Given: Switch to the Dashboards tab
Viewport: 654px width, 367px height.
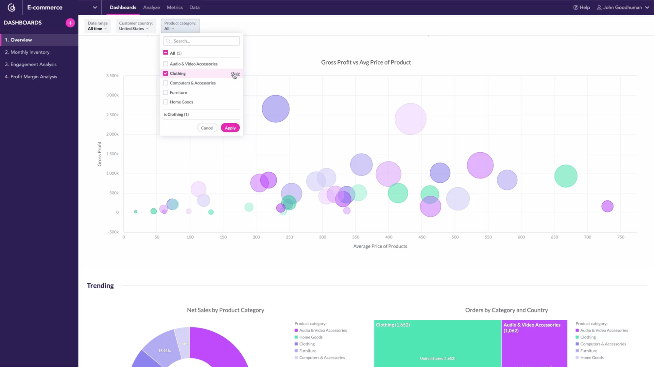Looking at the screenshot, I should pos(123,8).
